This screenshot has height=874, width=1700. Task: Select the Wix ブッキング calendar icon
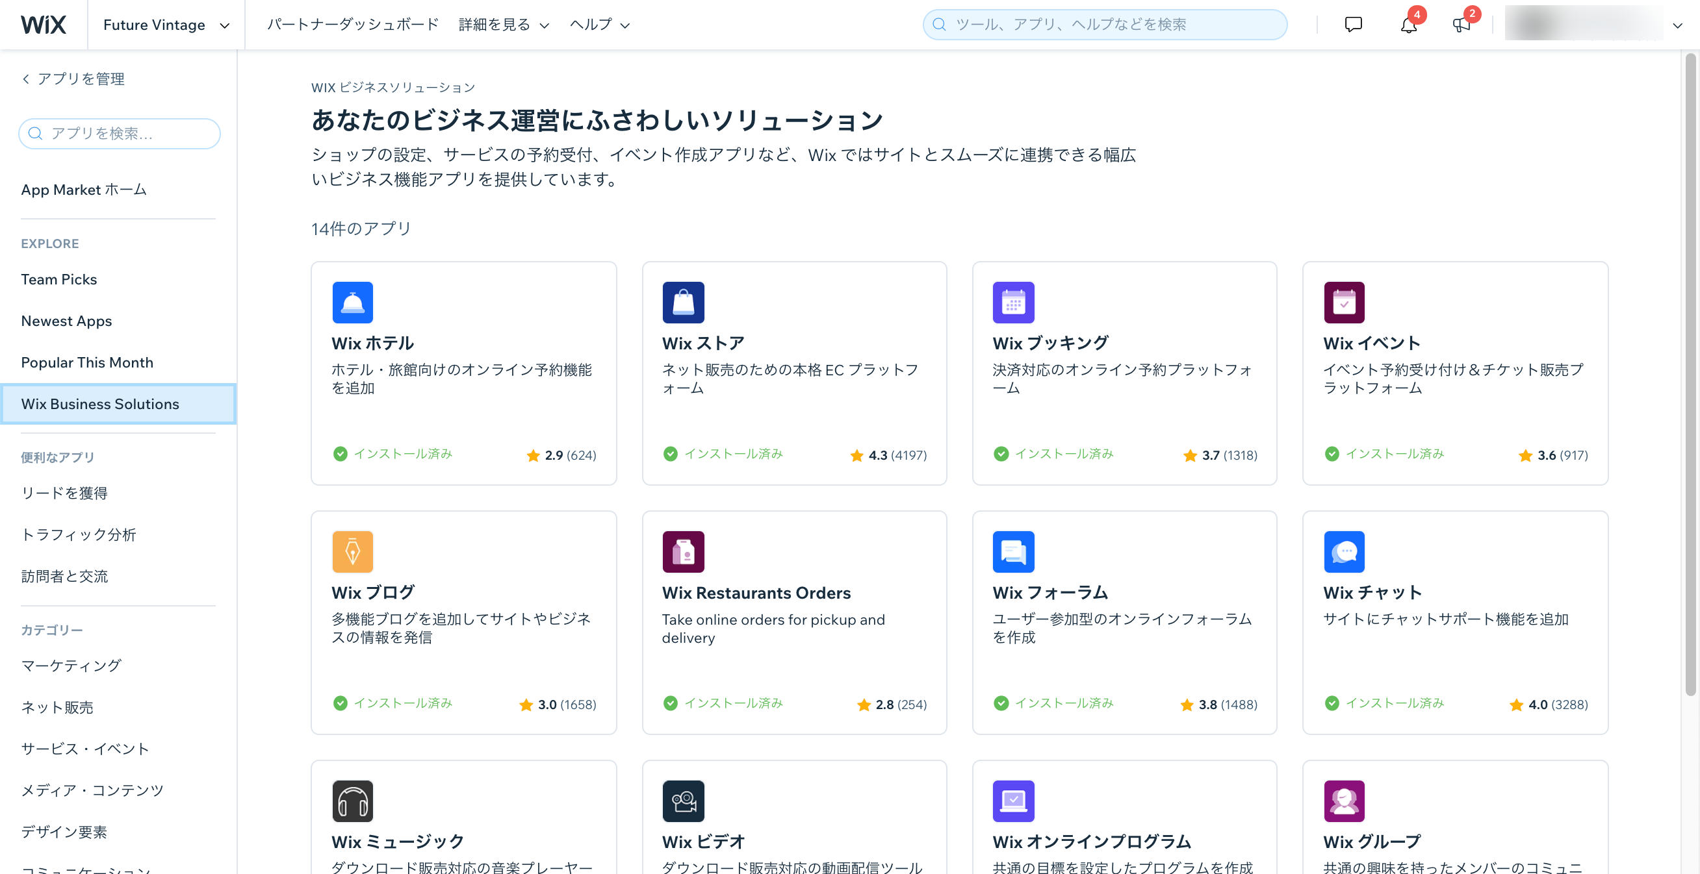1014,302
